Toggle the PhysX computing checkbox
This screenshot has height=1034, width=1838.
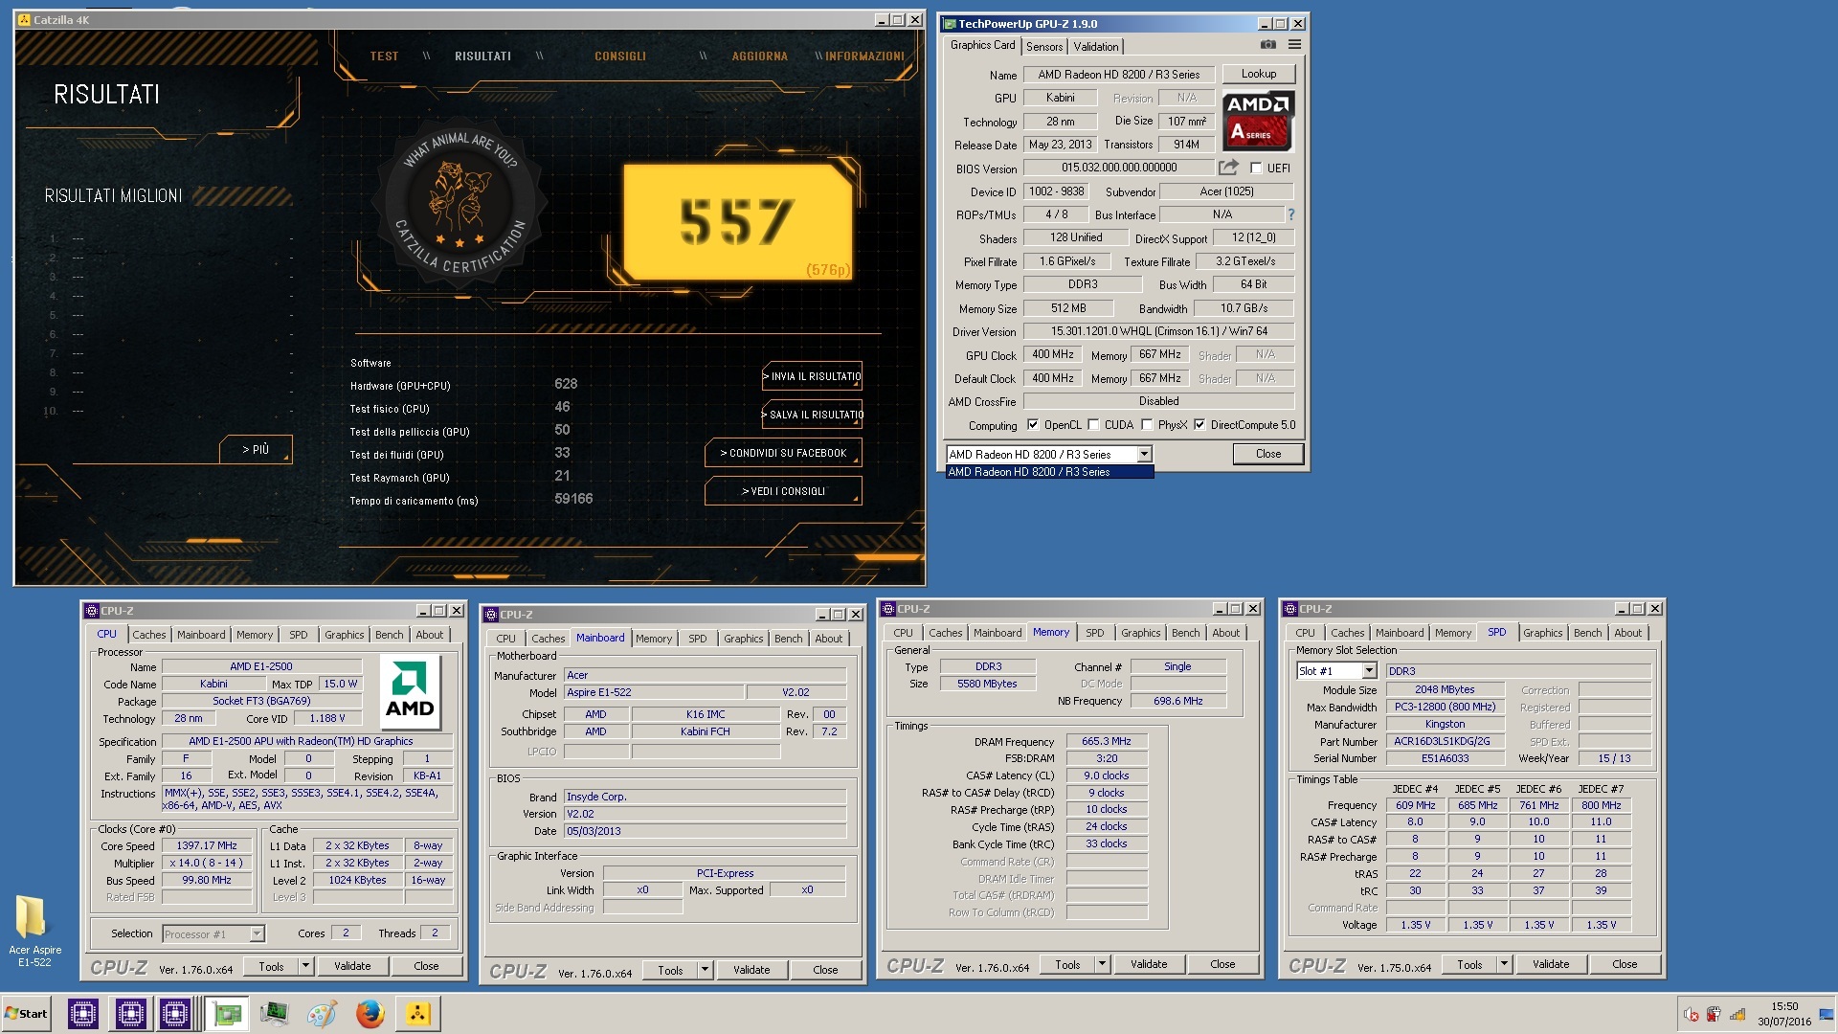[1147, 425]
